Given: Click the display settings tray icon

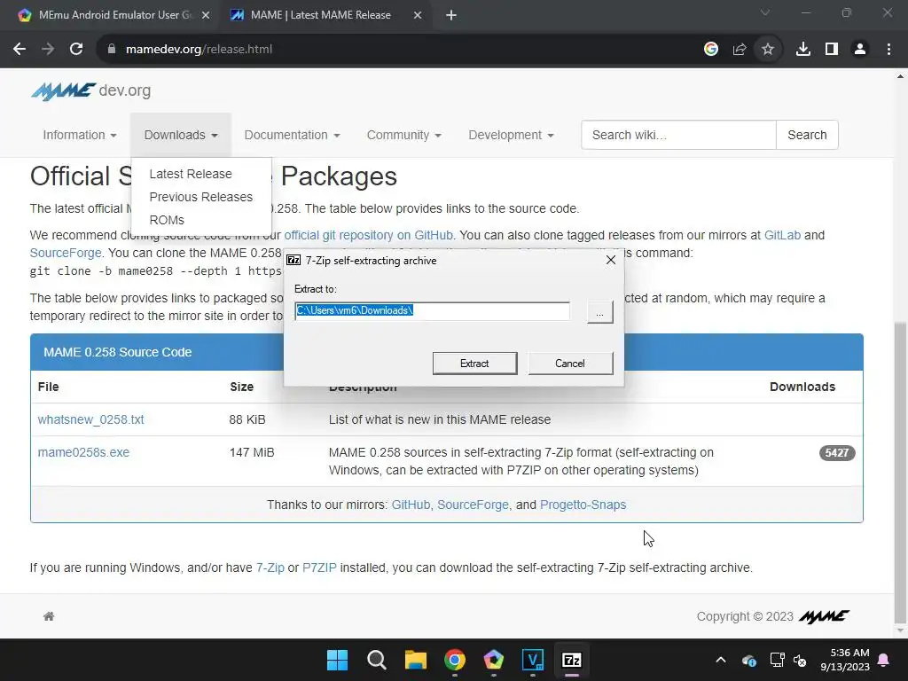Looking at the screenshot, I should (777, 660).
